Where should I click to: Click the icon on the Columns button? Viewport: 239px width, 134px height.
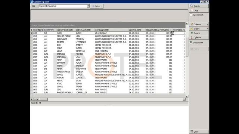tap(192, 24)
